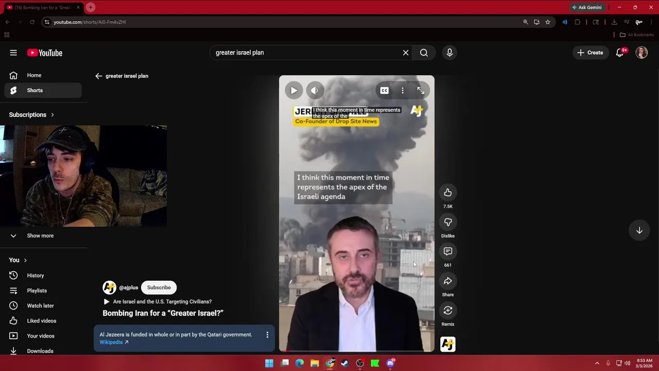Open linked video Are Israel and the U.S. Targeting Civilians?
The image size is (659, 371).
click(162, 301)
